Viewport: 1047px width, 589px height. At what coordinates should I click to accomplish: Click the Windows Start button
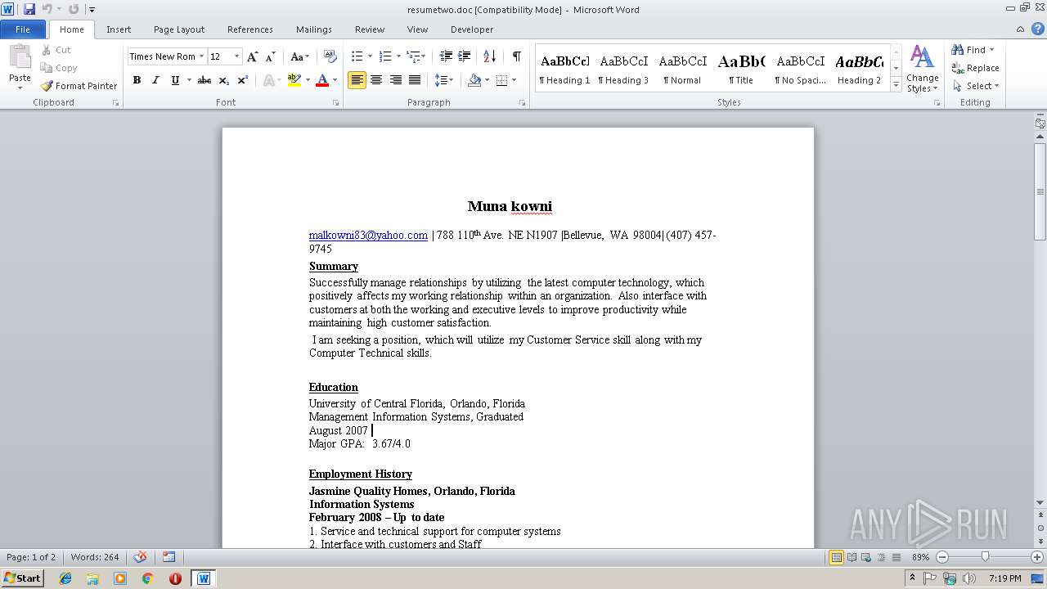click(22, 578)
